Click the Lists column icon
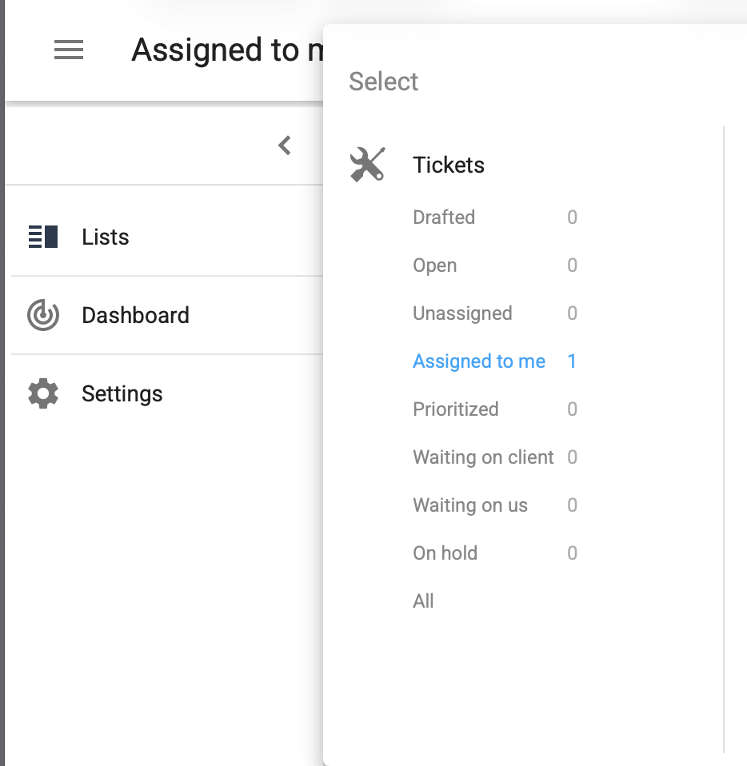747x766 pixels. point(43,237)
